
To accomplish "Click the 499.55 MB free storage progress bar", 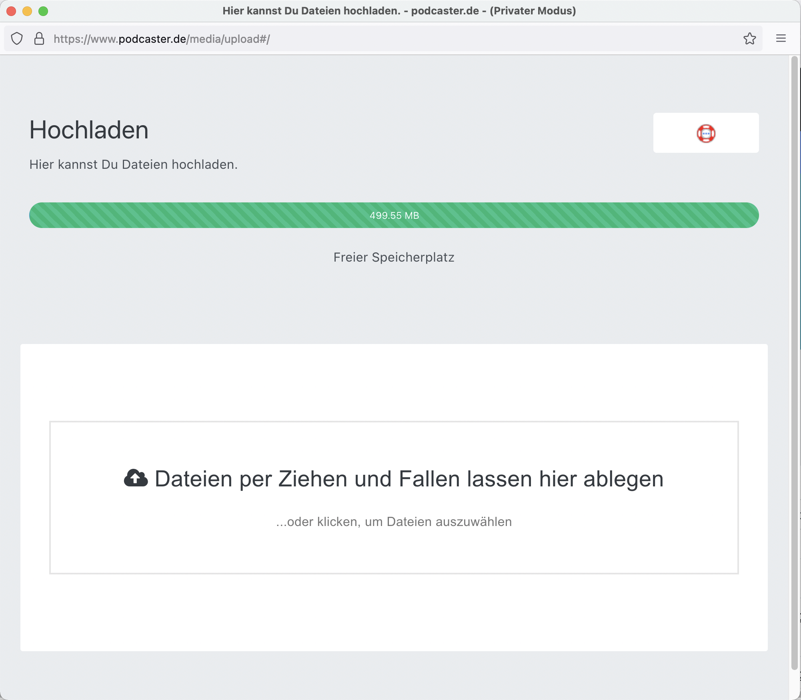I will [x=394, y=215].
